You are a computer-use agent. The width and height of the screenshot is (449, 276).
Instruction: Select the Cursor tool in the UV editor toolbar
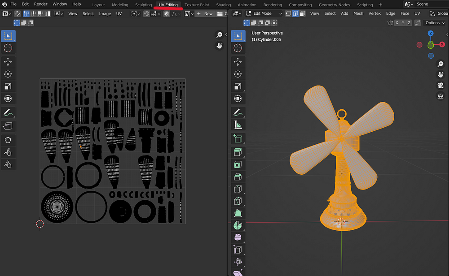pyautogui.click(x=8, y=48)
